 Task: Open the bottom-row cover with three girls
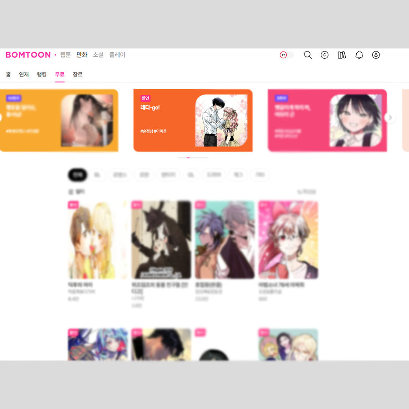coord(288,345)
